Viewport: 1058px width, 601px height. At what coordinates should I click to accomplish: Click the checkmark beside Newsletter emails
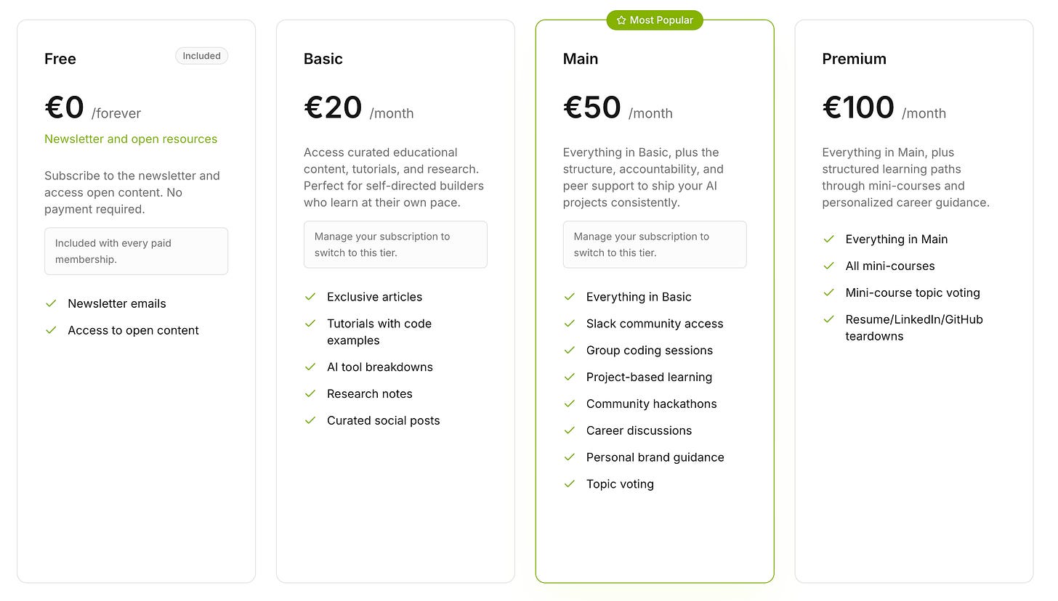[51, 303]
